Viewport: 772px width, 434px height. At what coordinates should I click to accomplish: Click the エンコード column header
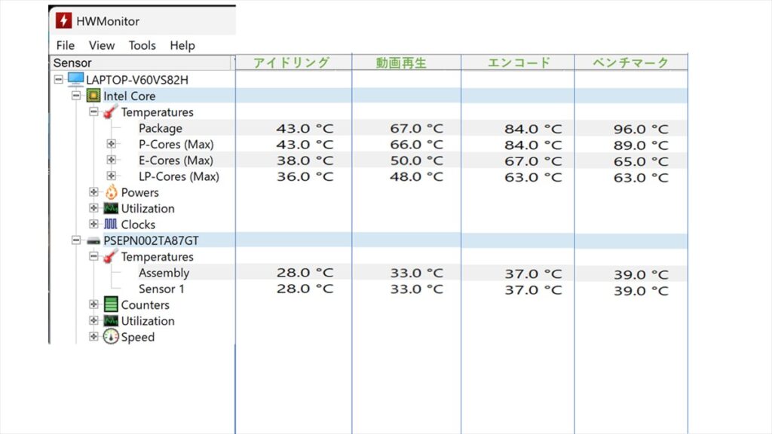518,63
